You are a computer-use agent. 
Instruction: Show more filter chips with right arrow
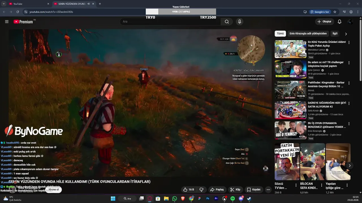click(x=346, y=34)
